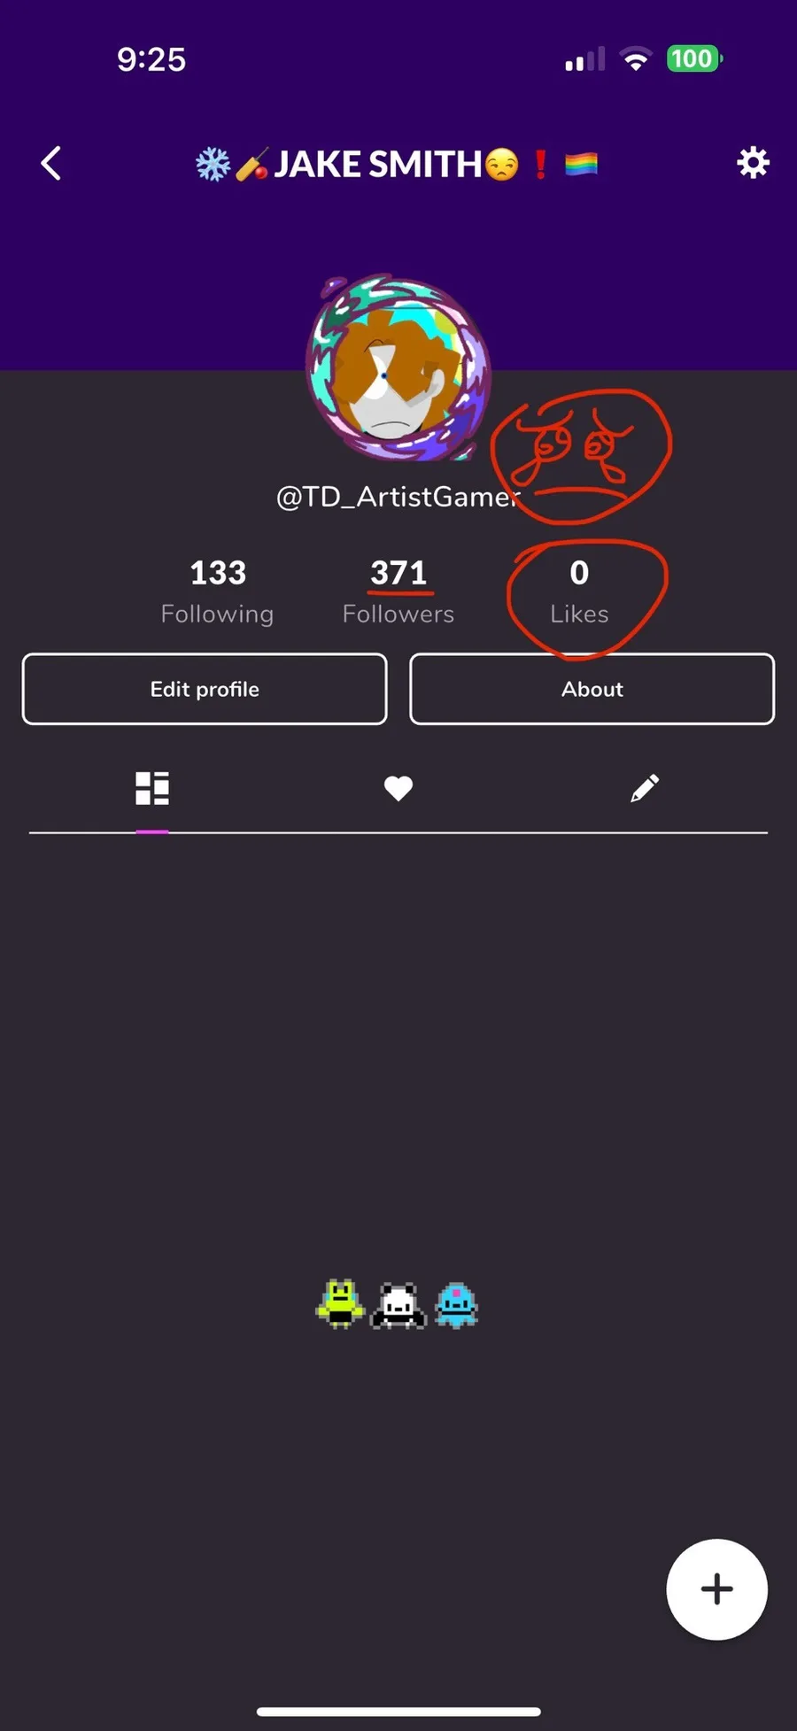797x1731 pixels.
Task: Tap the blue pixel character
Action: click(x=457, y=1306)
